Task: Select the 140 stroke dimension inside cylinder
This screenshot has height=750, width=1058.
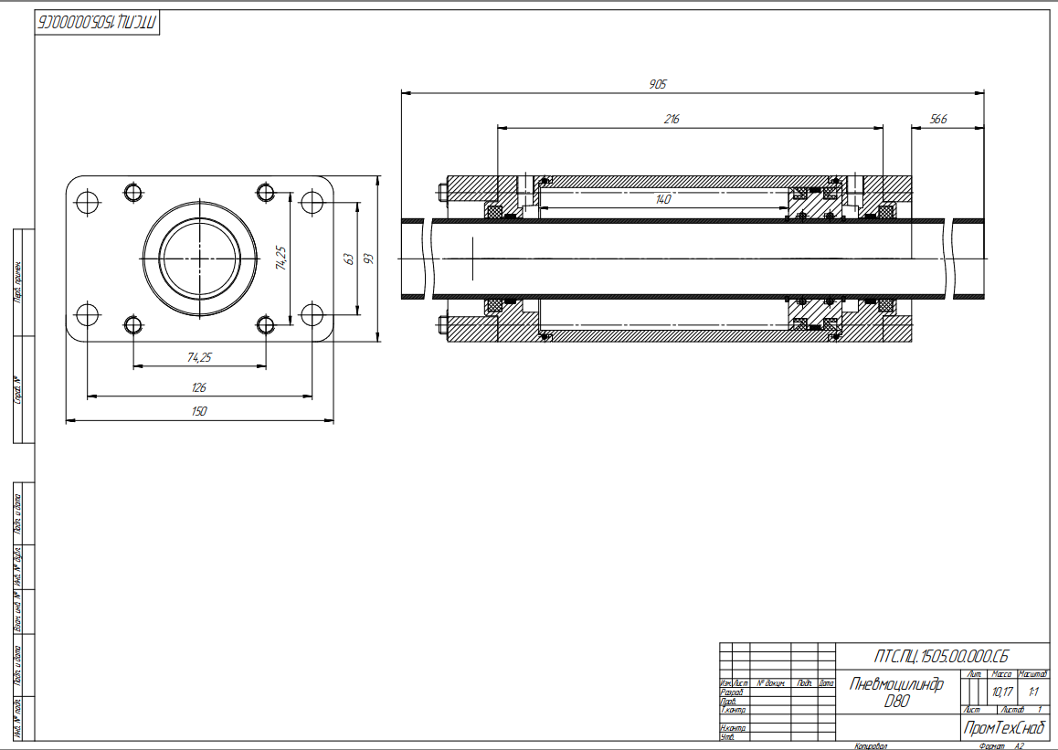Action: pyautogui.click(x=663, y=199)
